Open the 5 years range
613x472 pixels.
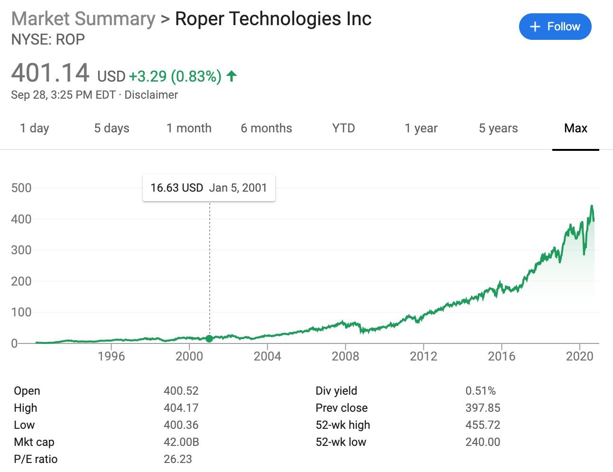click(x=498, y=128)
